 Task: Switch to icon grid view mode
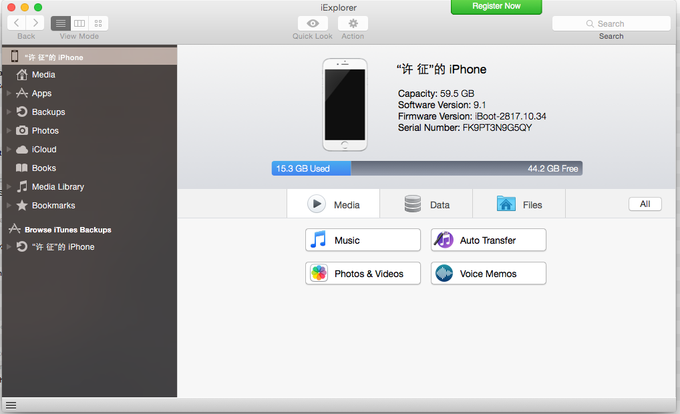point(98,23)
